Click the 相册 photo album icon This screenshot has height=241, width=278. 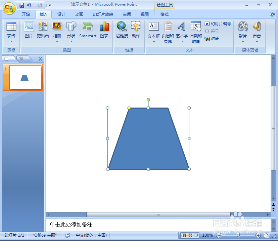(x=57, y=26)
